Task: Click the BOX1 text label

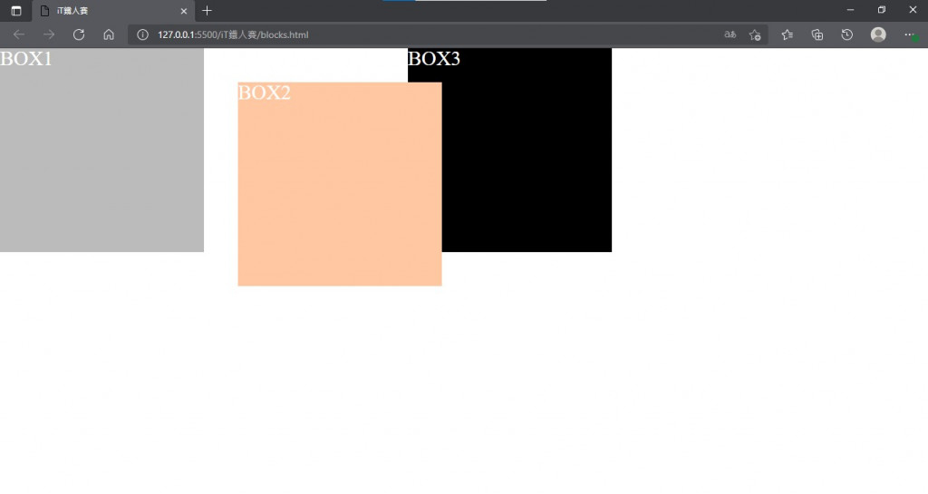Action: pyautogui.click(x=26, y=59)
